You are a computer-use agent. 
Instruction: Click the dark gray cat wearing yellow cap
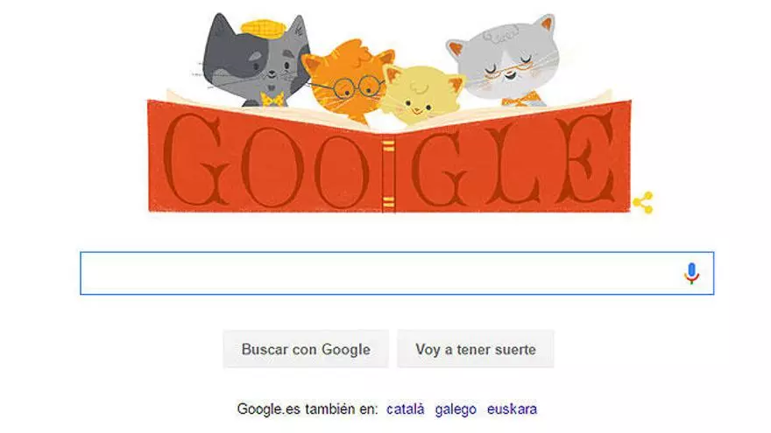click(256, 61)
